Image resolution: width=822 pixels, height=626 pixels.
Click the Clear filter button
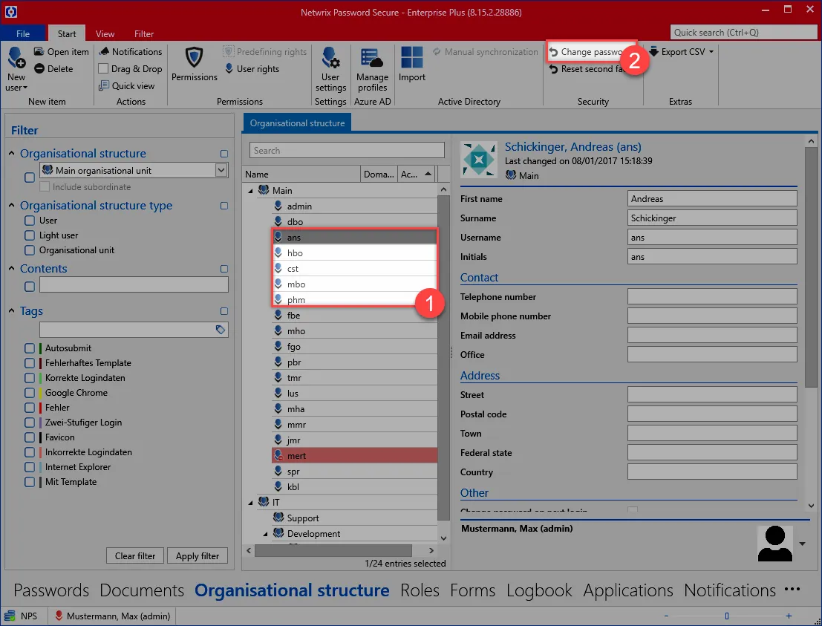tap(135, 555)
